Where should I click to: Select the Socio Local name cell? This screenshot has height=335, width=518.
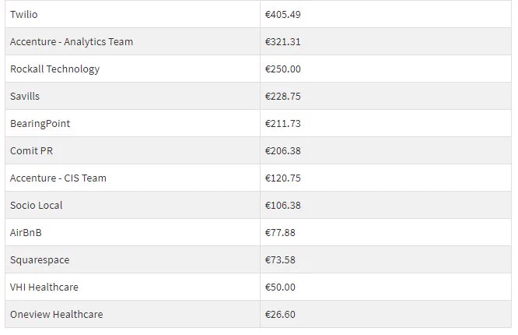[132, 205]
